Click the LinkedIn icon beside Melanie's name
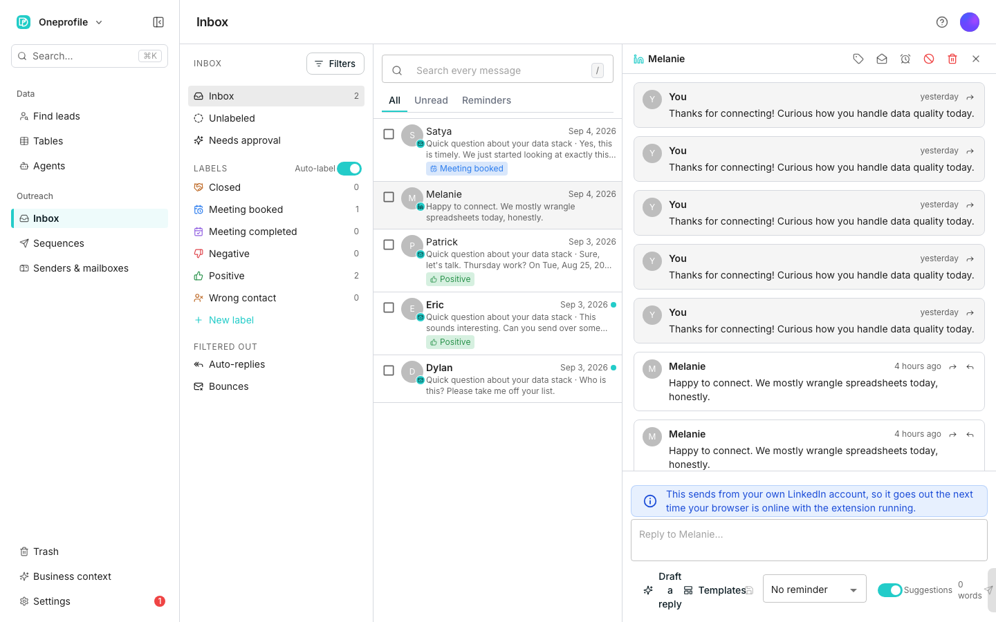Image resolution: width=996 pixels, height=622 pixels. pyautogui.click(x=638, y=59)
